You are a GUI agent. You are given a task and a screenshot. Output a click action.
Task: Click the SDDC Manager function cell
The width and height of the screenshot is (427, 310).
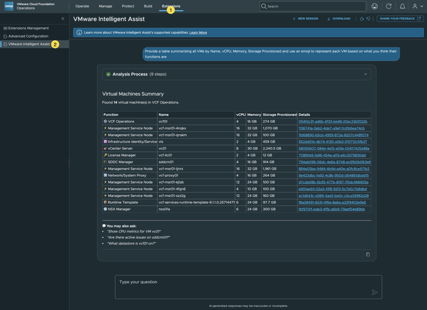point(130,162)
